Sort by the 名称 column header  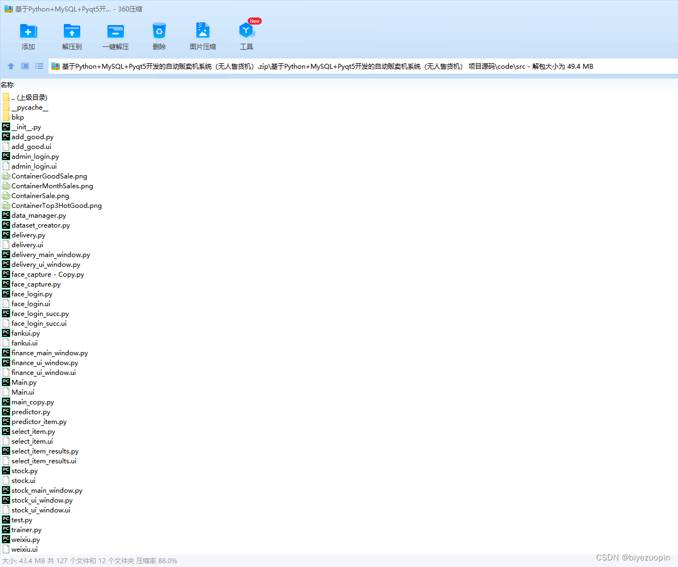coord(7,85)
